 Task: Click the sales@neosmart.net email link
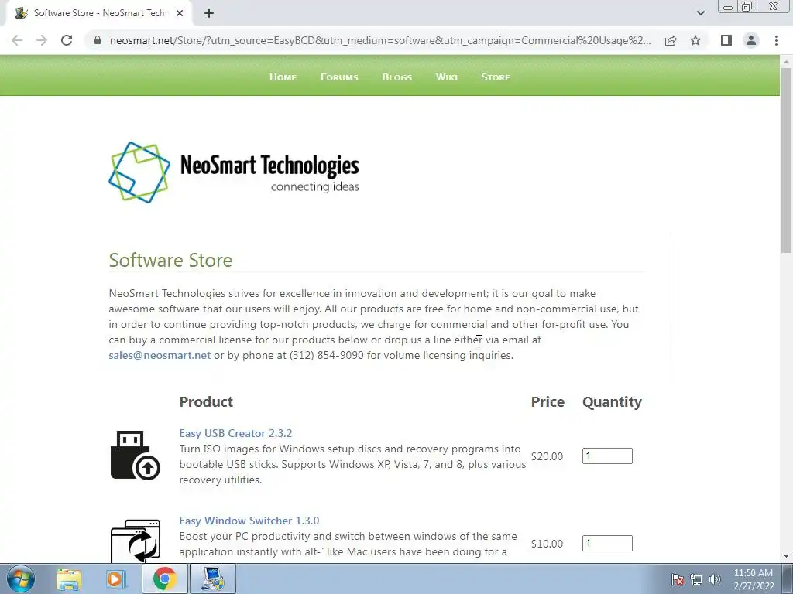pyautogui.click(x=160, y=355)
